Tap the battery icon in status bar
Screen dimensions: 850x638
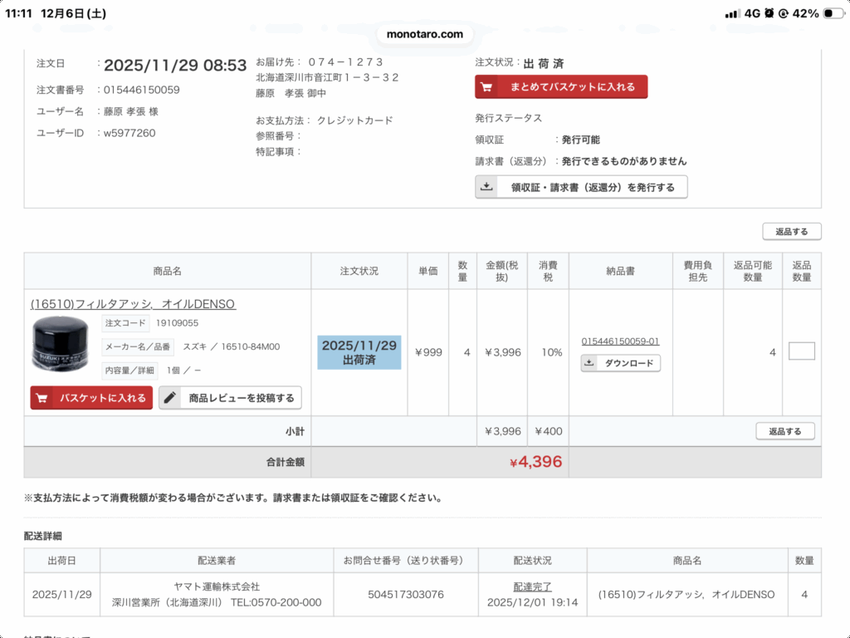click(833, 13)
